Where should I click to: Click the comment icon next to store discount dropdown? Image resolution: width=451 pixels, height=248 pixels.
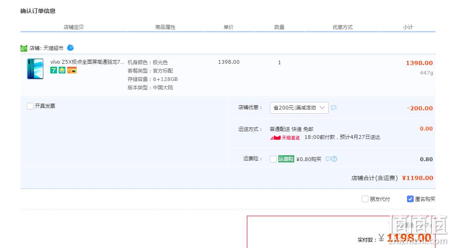334,108
